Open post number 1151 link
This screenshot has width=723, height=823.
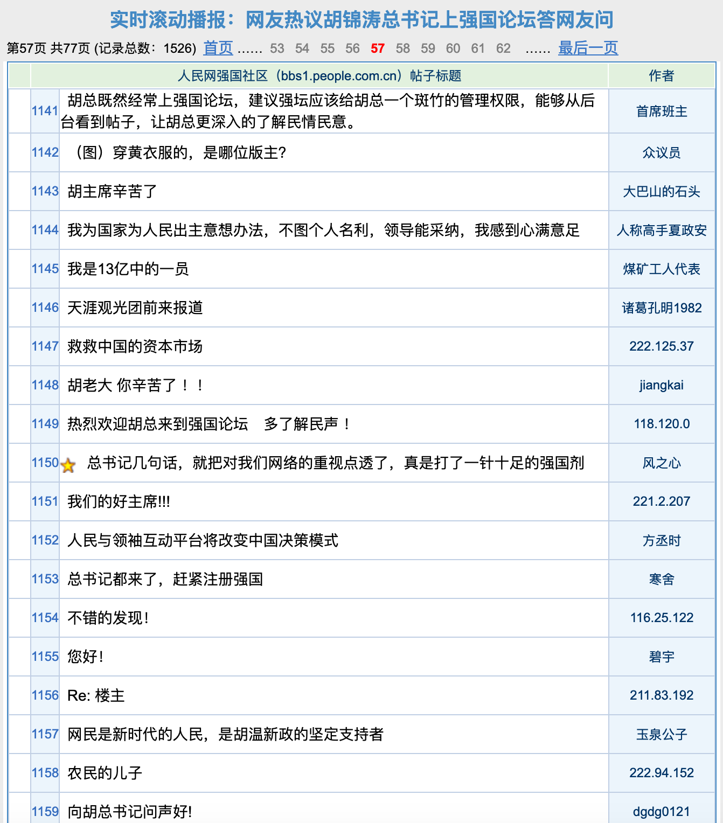pyautogui.click(x=45, y=501)
